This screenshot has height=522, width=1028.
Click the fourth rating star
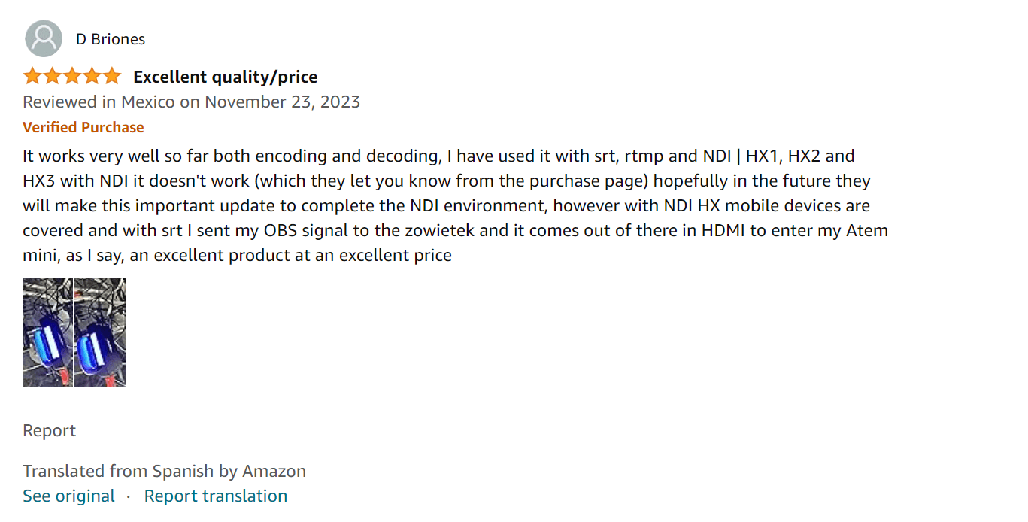(x=91, y=76)
